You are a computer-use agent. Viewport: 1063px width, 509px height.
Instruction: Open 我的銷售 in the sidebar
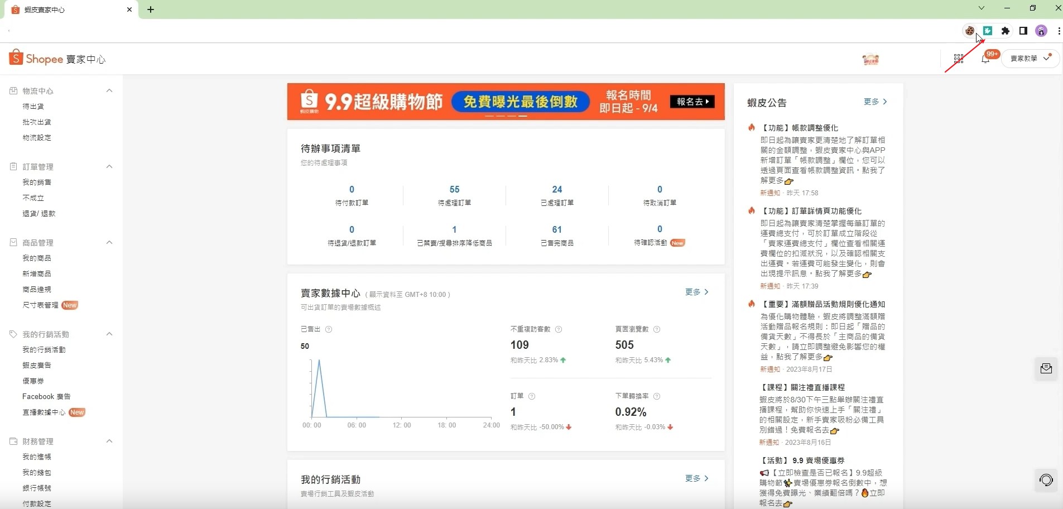37,182
